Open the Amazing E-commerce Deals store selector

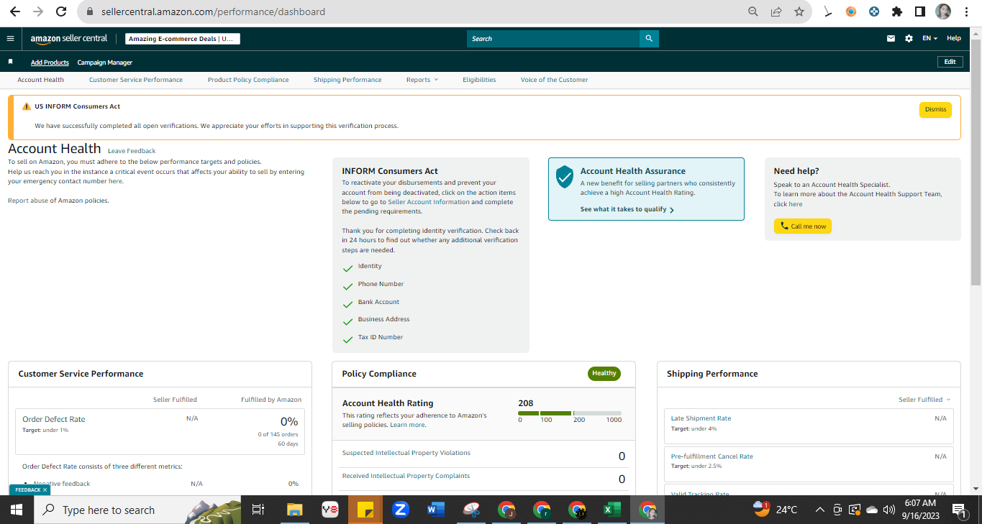[183, 39]
